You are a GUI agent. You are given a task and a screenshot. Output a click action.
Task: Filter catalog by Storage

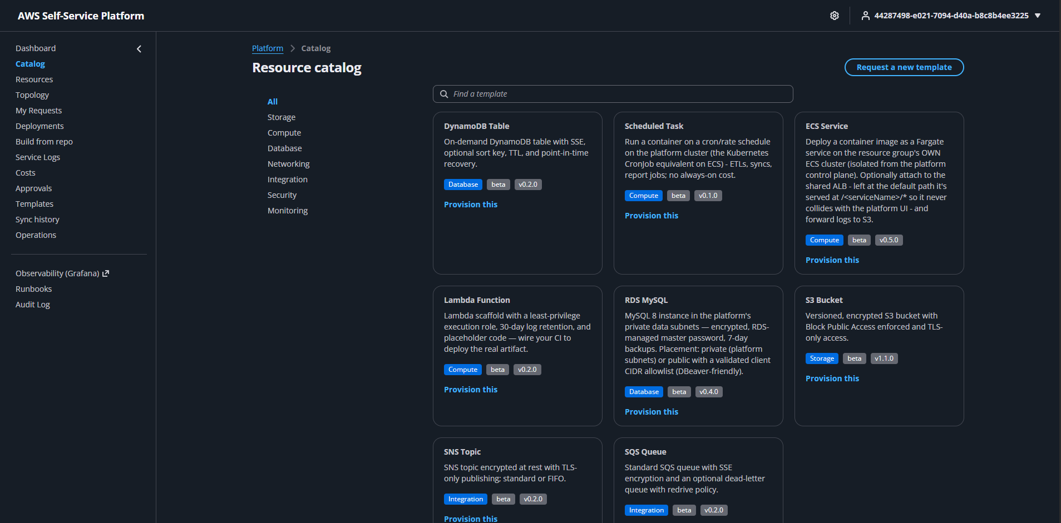282,117
